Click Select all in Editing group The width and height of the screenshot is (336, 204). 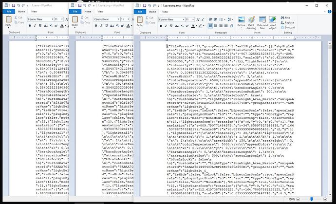(x=288, y=27)
